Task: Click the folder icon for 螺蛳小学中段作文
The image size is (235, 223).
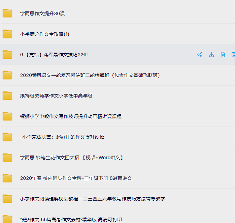Action: pyautogui.click(x=7, y=116)
